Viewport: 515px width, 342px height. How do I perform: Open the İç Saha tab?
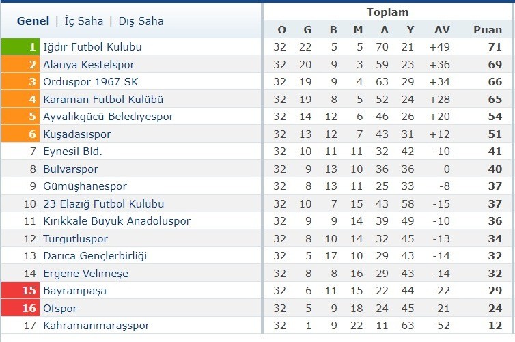coord(84,21)
